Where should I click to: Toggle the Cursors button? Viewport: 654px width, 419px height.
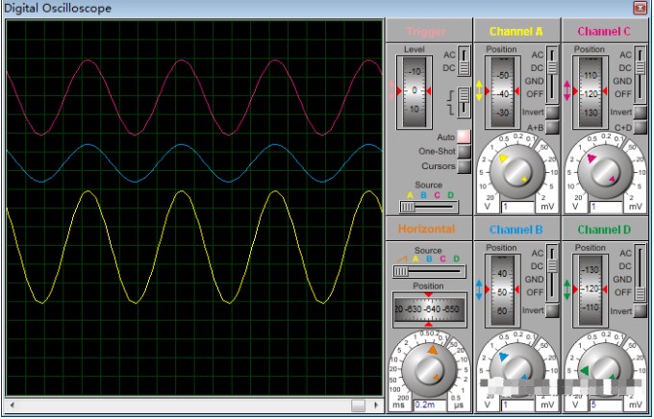[x=464, y=166]
